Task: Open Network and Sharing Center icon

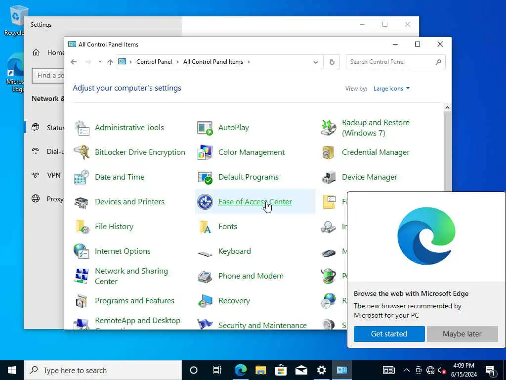Action: [82, 276]
